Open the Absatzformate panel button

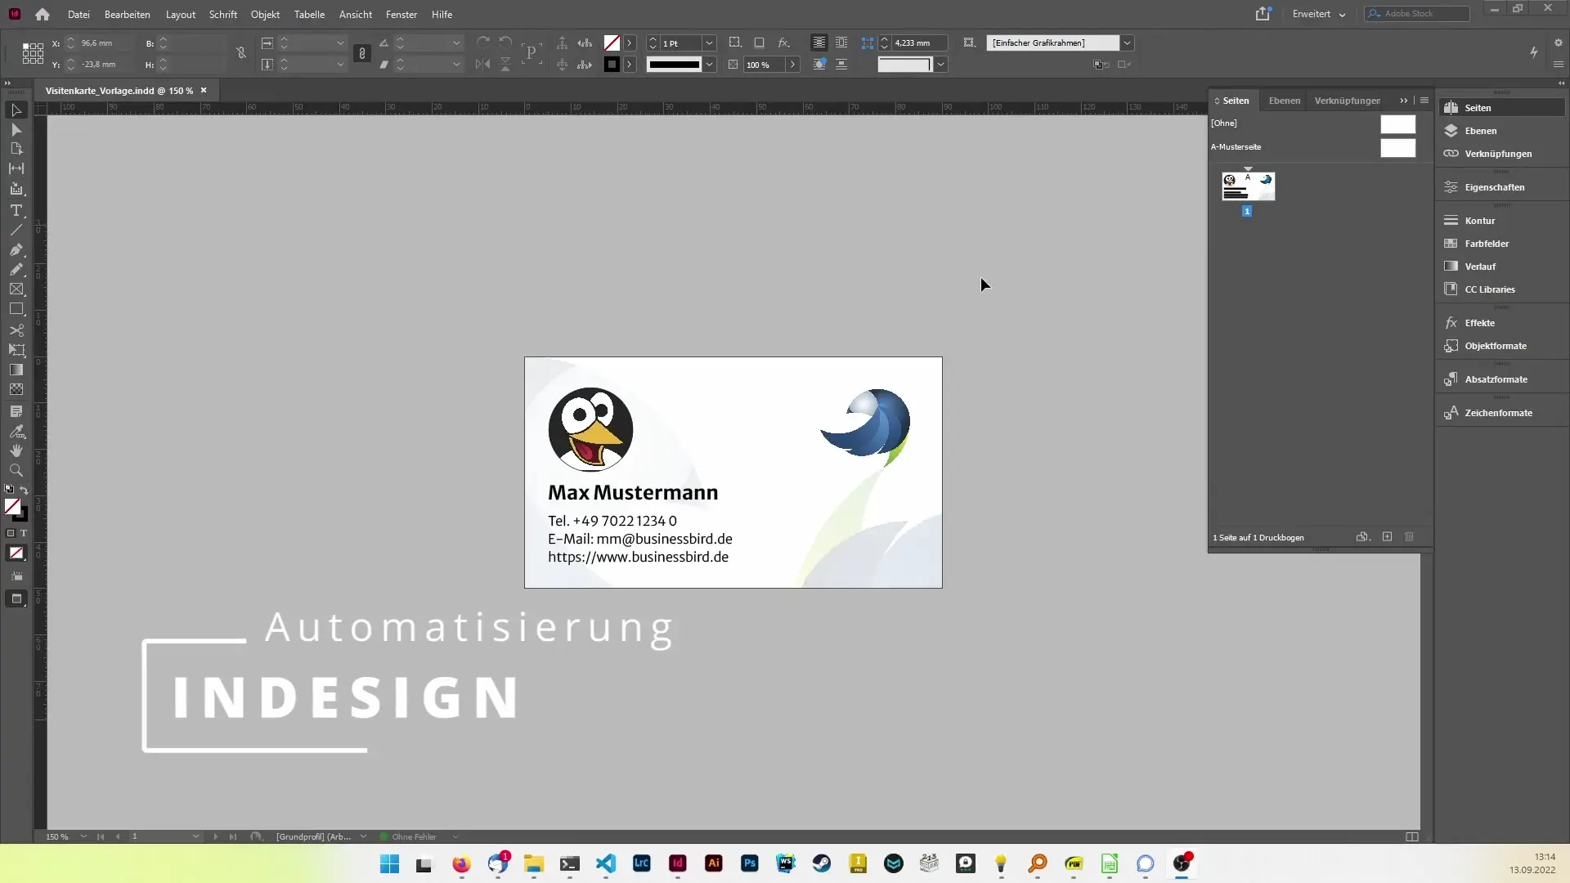(x=1495, y=379)
